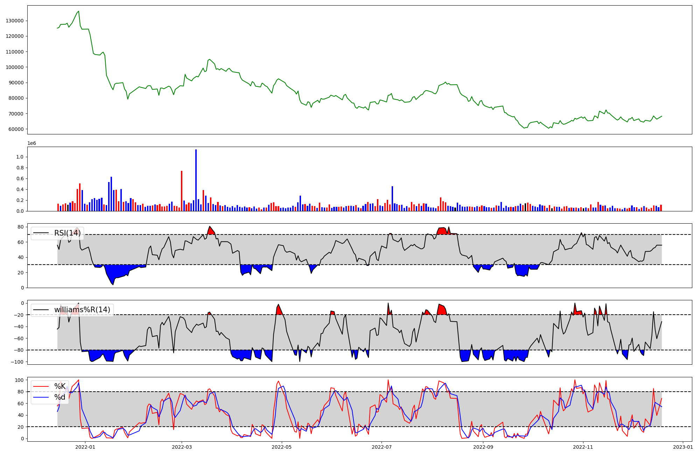
Task: Select the 100000 price axis tick
Action: 15,67
